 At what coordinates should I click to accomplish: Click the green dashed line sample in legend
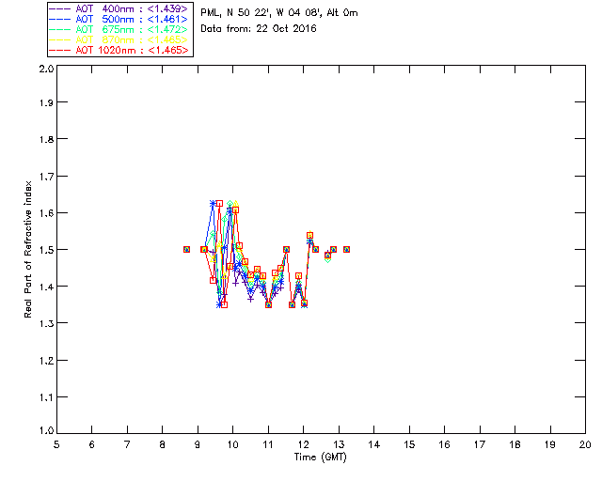[x=60, y=29]
